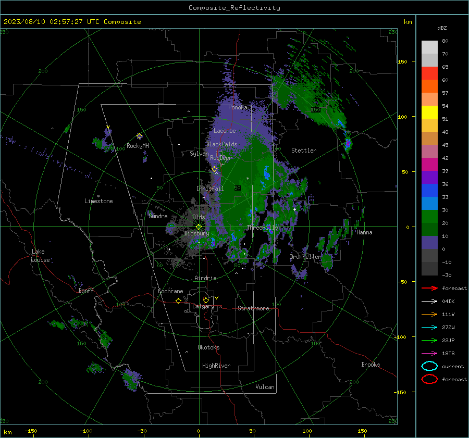Click the Lacombe city label
This screenshot has height=438, width=469.
225,131
